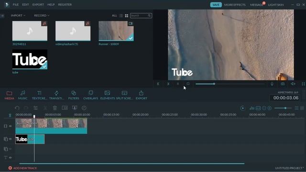Open the Help menu
306x172 pixels.
click(51, 4)
